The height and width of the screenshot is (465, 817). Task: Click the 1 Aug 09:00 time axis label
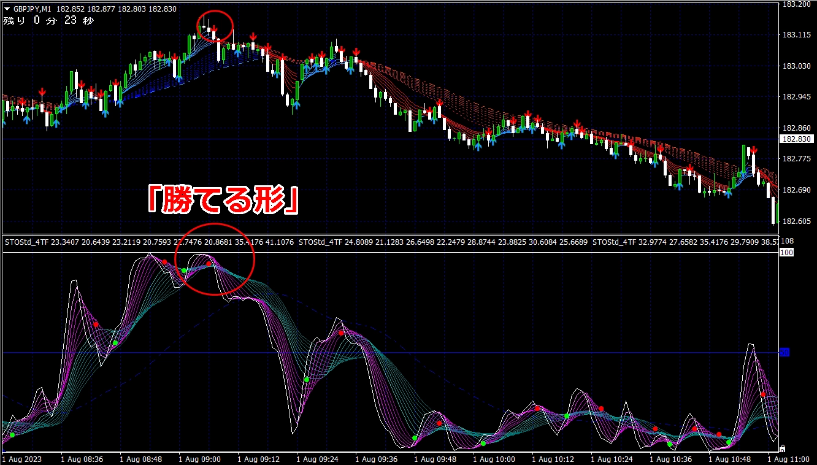199,458
